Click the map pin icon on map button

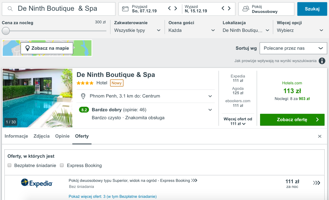coord(27,48)
